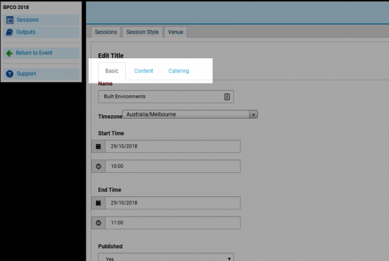
Task: Click the Outputs book icon
Action: point(10,32)
